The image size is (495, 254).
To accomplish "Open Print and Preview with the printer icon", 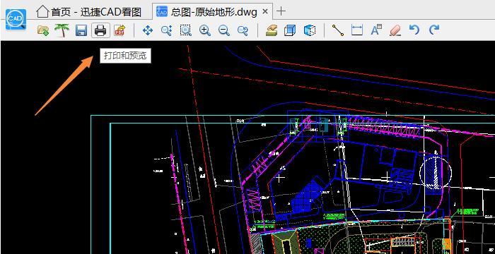I will coord(100,30).
